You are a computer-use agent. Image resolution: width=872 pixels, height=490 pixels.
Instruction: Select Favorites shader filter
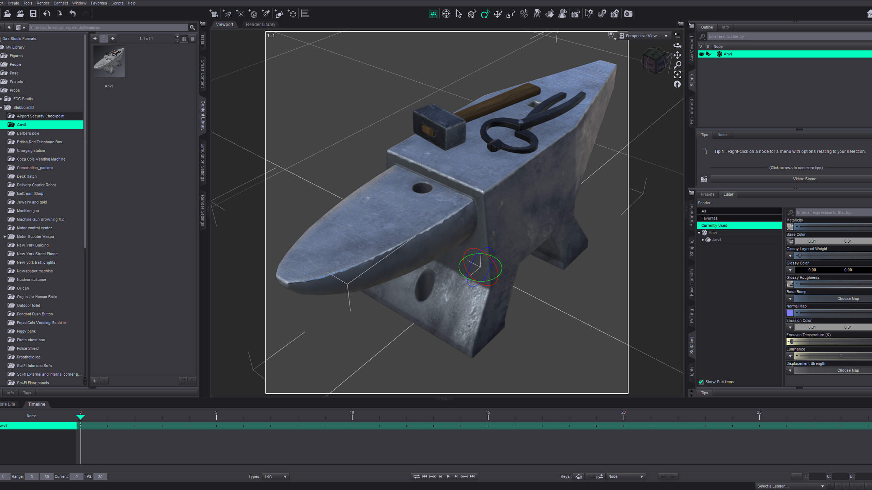739,218
